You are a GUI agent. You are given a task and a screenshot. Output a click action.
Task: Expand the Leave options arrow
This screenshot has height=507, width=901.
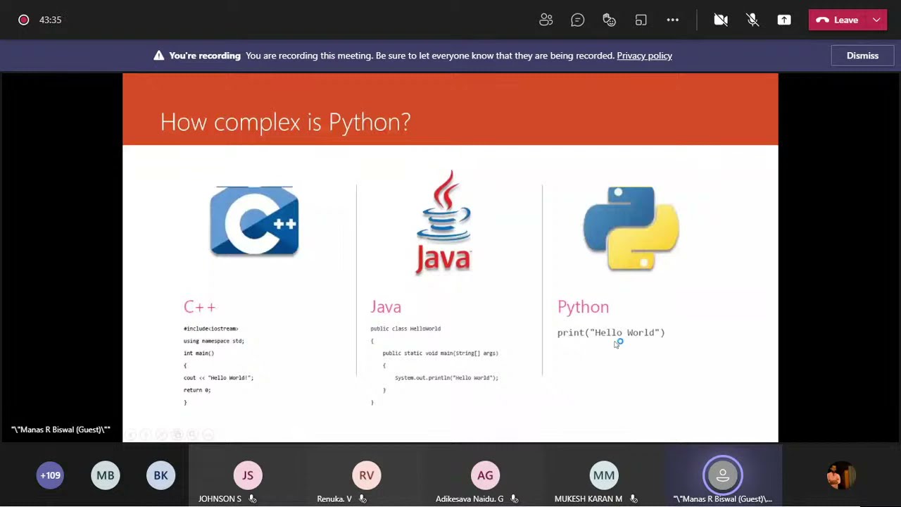click(x=876, y=20)
